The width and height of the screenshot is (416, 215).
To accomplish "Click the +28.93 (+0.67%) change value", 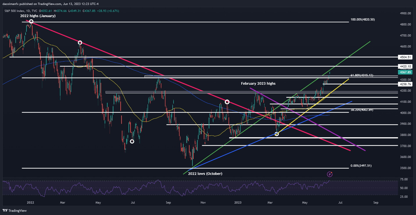I will coord(108,11).
